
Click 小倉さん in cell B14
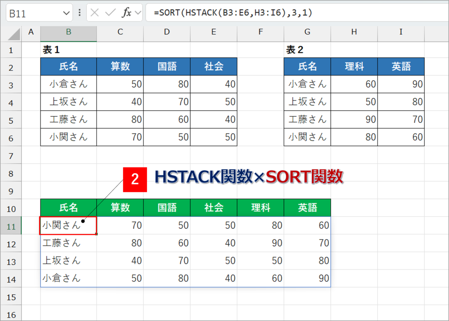[68, 278]
